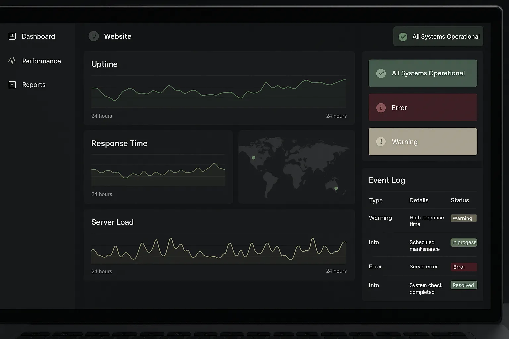Click the Resolved status badge
Image resolution: width=509 pixels, height=339 pixels.
tap(464, 285)
